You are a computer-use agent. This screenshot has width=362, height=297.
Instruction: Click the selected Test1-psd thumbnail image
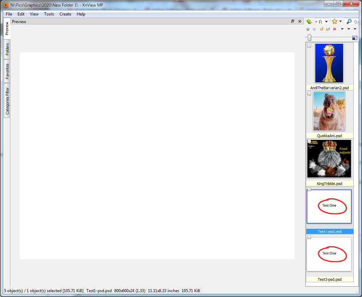329,207
